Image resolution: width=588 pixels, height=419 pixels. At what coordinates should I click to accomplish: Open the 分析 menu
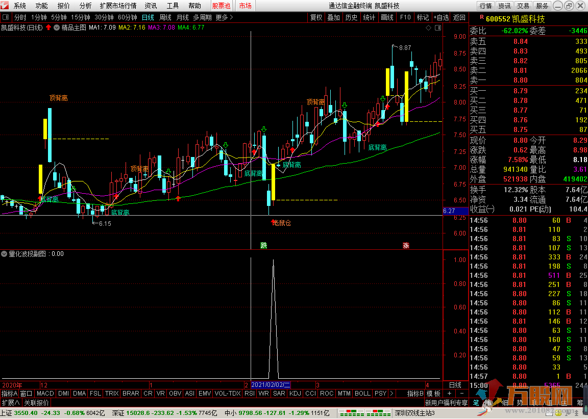tap(85, 6)
